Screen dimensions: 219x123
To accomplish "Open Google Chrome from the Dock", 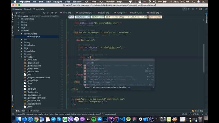I will click(x=36, y=119).
